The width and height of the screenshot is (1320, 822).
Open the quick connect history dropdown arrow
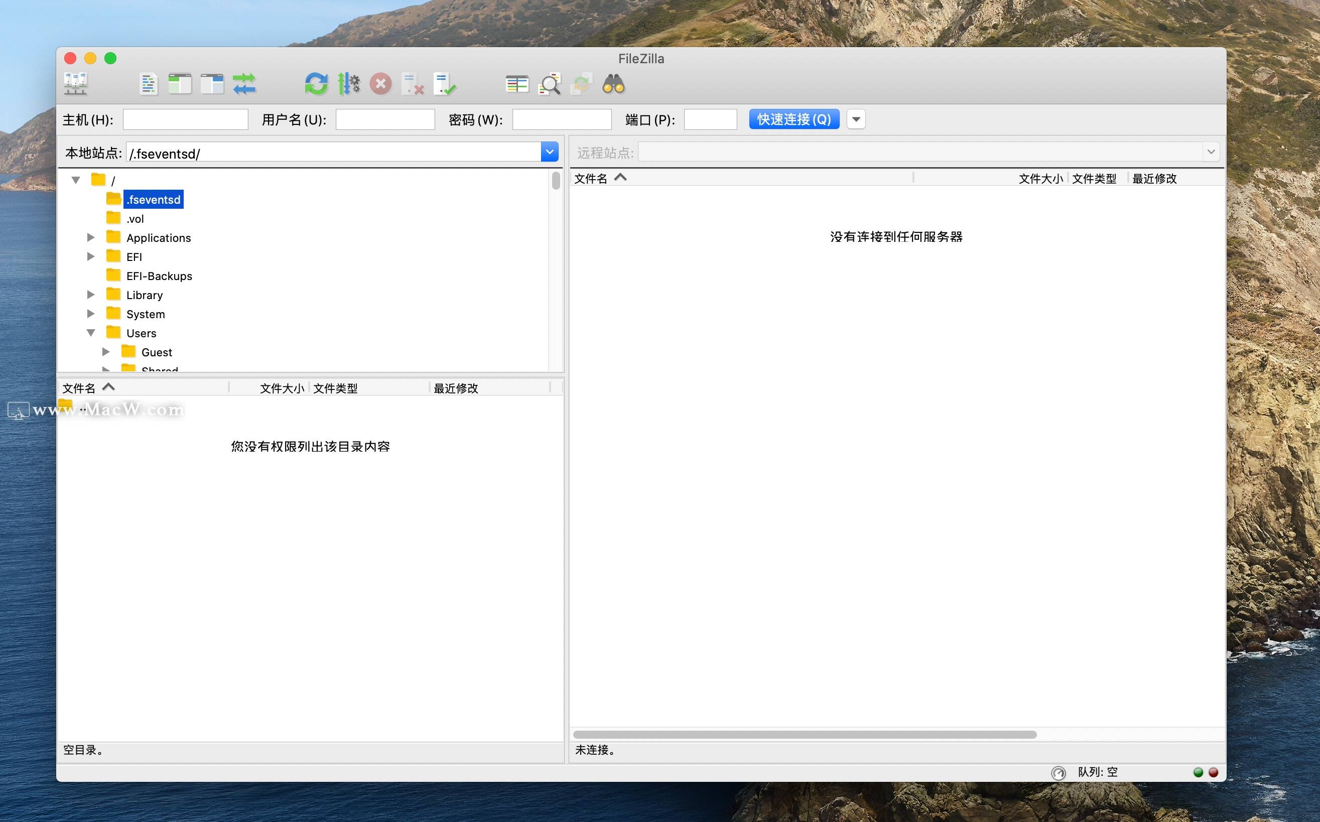pyautogui.click(x=856, y=119)
